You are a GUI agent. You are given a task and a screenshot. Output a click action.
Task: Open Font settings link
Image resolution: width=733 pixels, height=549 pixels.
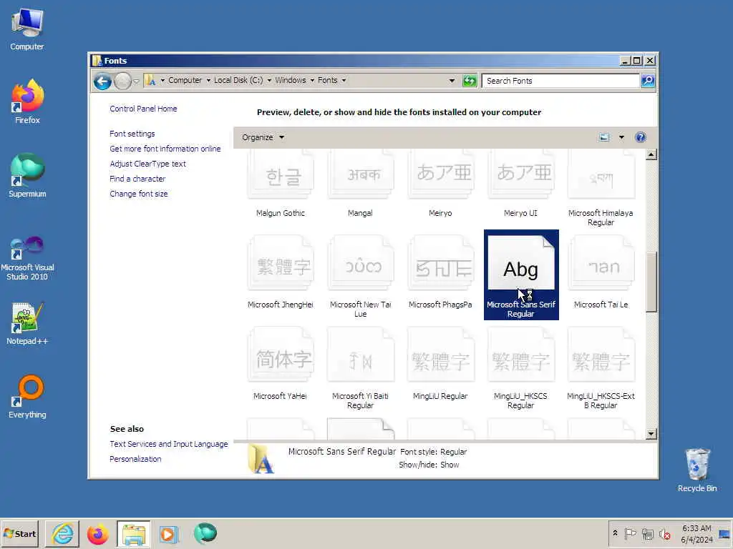[x=132, y=134]
